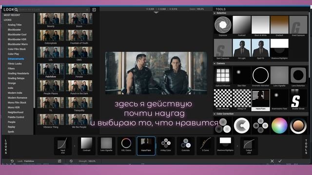312x175 pixels.
Task: Open the Blockbuster Cool looks category
Action: point(17,35)
